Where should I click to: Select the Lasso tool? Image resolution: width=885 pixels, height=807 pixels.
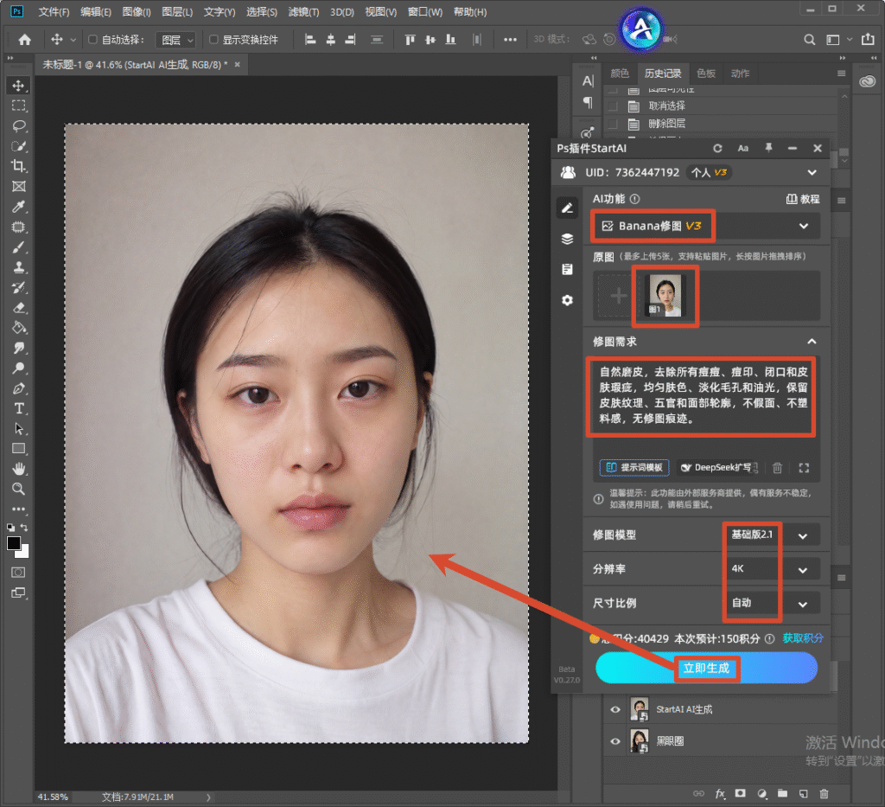[18, 126]
